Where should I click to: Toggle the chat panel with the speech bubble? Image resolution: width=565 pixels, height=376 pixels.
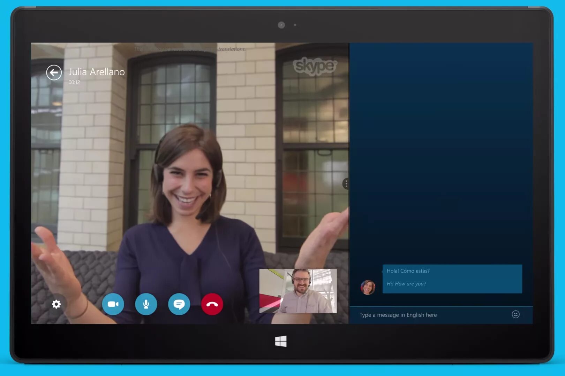[179, 304]
